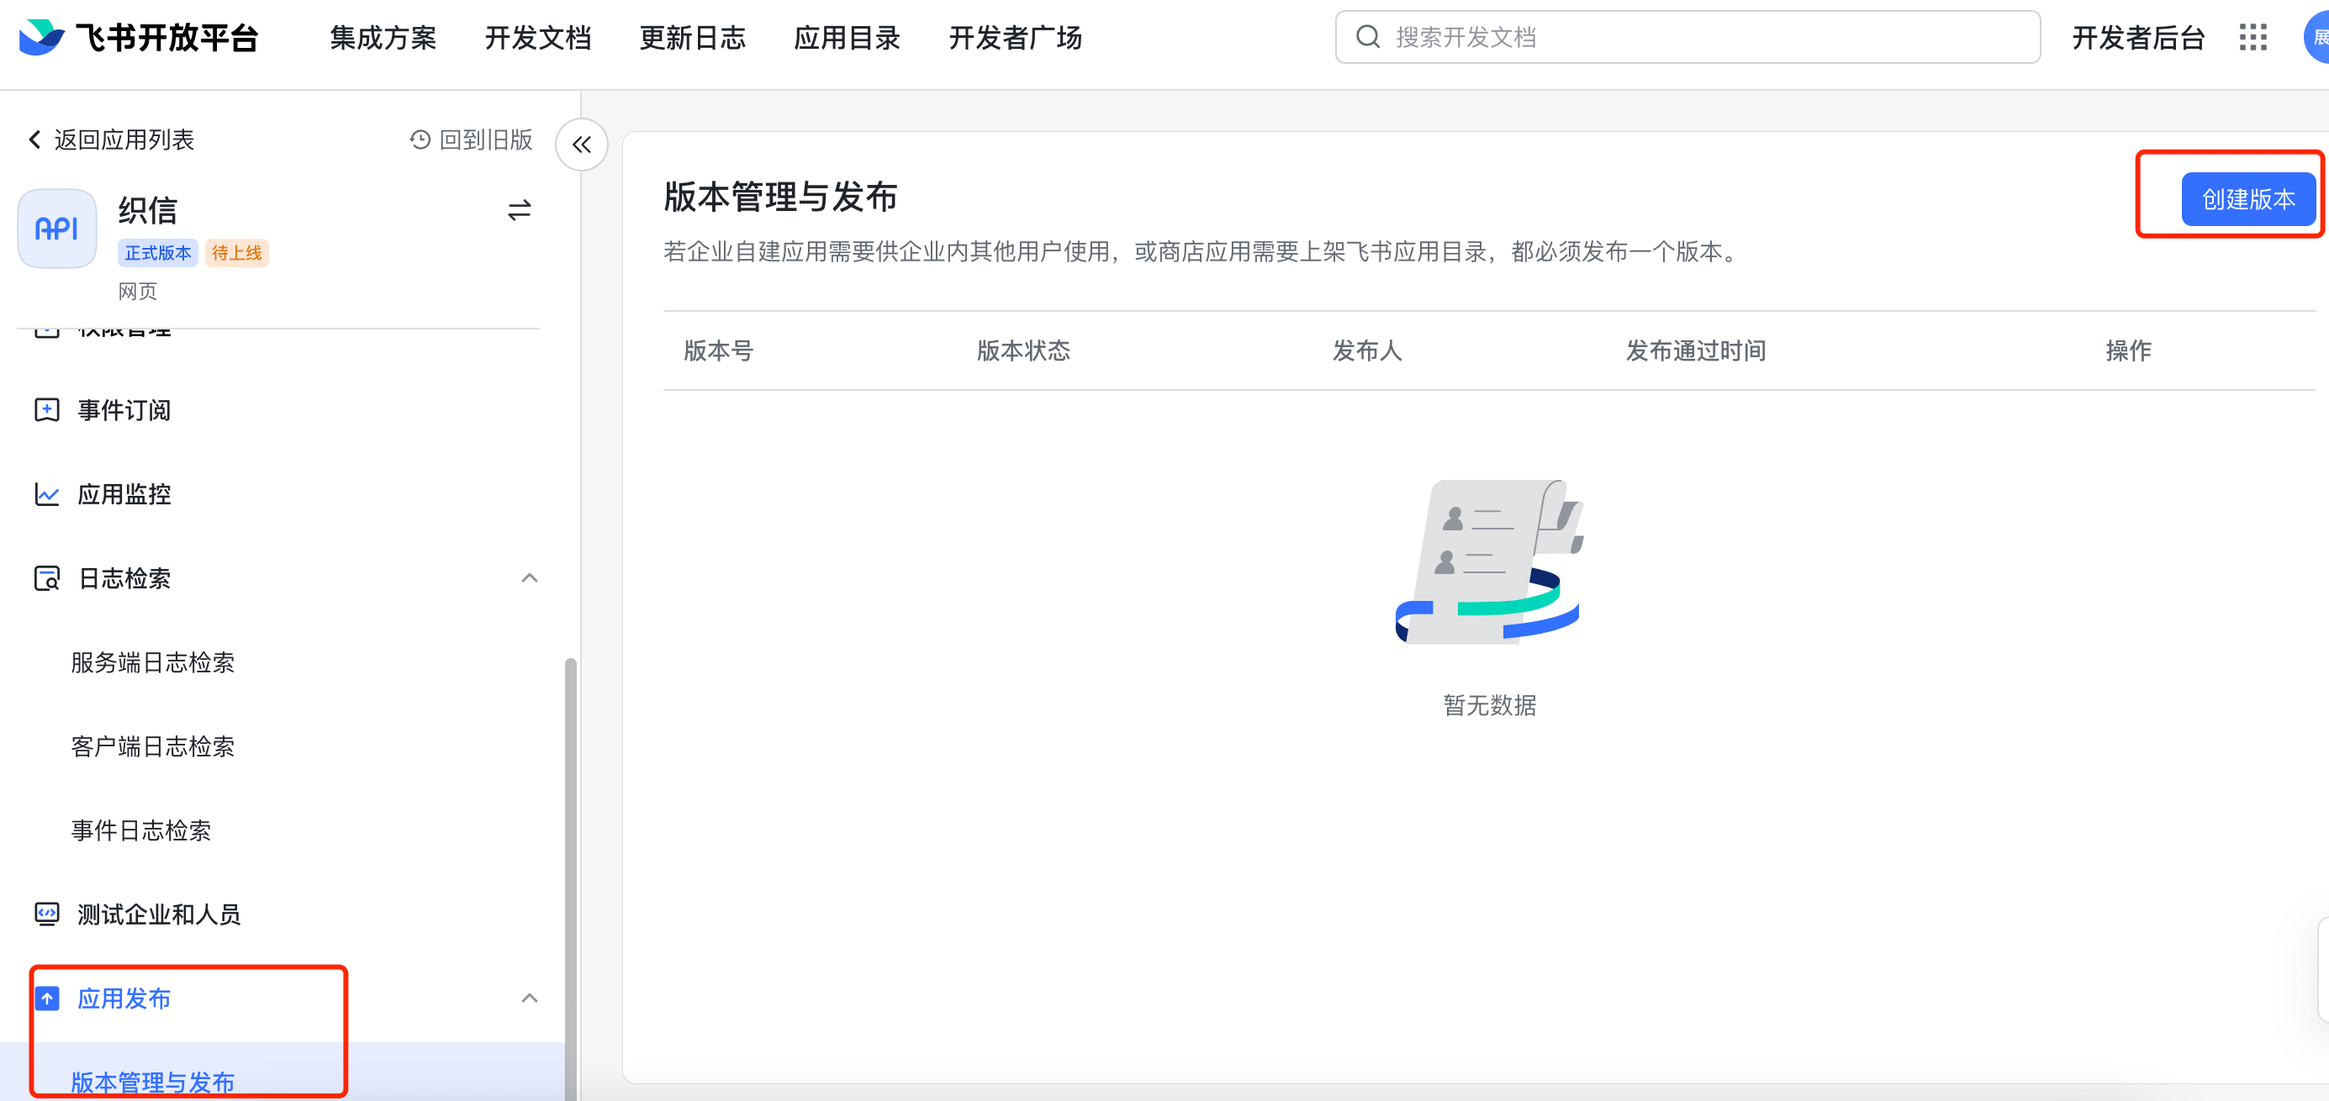Screen dimensions: 2329x1101
Task: Click the 搜索开发文档 search field
Action: point(1687,37)
